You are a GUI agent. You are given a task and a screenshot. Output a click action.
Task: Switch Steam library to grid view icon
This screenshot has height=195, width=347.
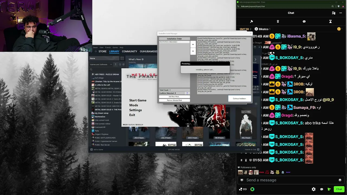pos(122,58)
